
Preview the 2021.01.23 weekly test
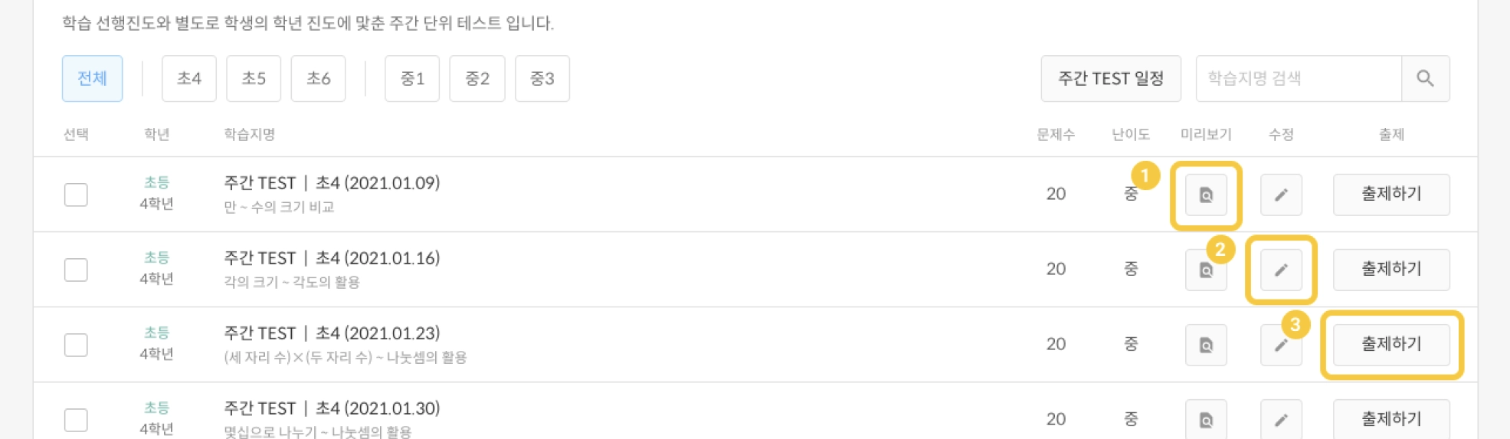click(1205, 345)
